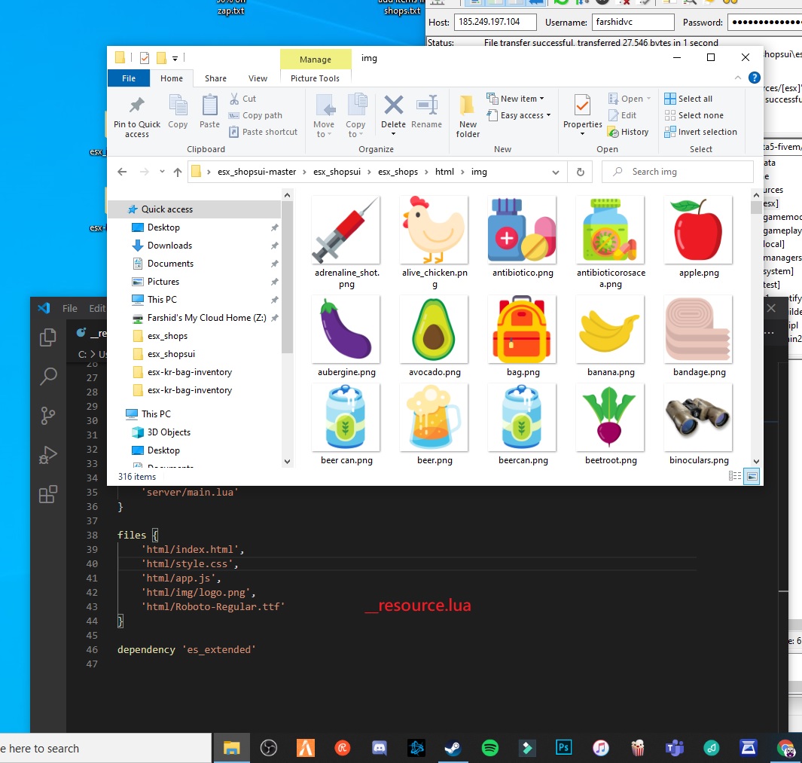Open Downloads in Quick access
The width and height of the screenshot is (802, 763).
tap(169, 246)
